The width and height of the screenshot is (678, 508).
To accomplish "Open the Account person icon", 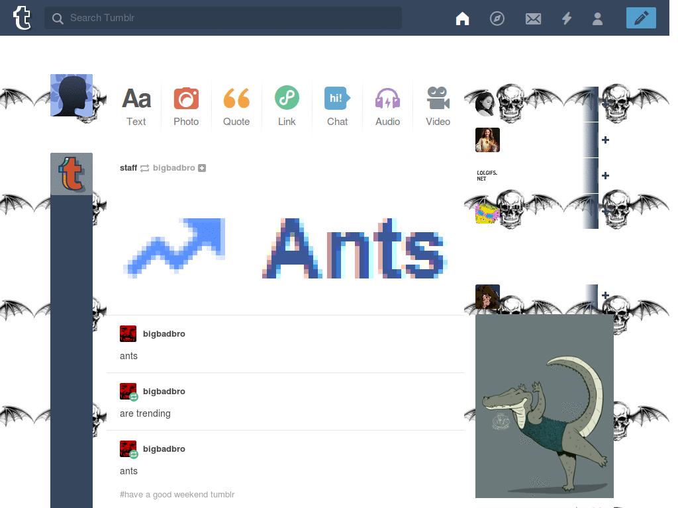I will click(x=598, y=18).
